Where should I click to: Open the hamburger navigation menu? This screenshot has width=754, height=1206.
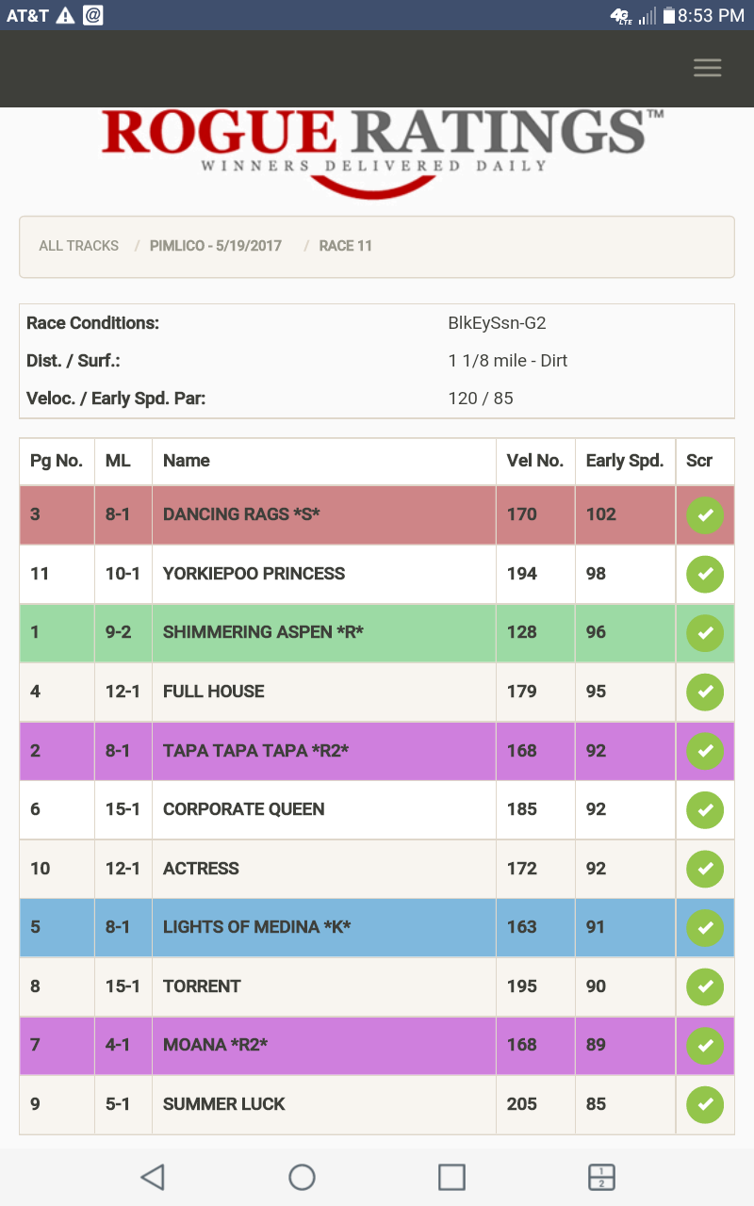(707, 68)
